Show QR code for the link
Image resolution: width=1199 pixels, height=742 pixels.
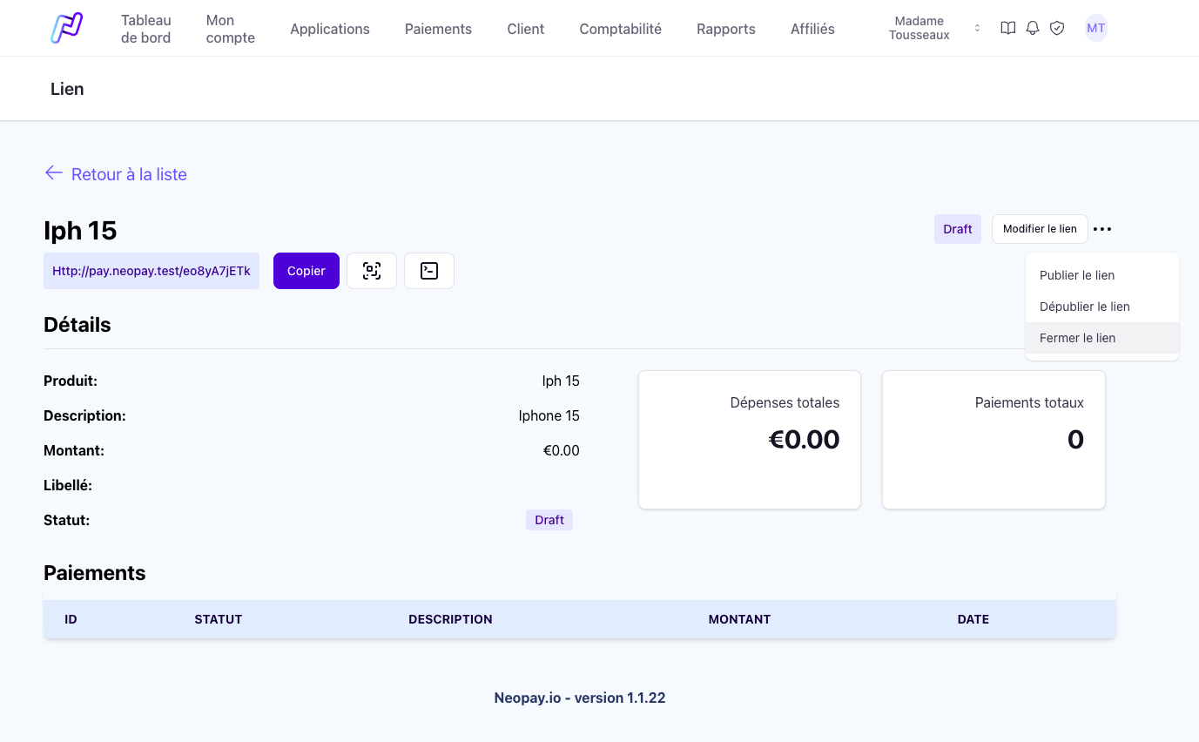pos(372,271)
